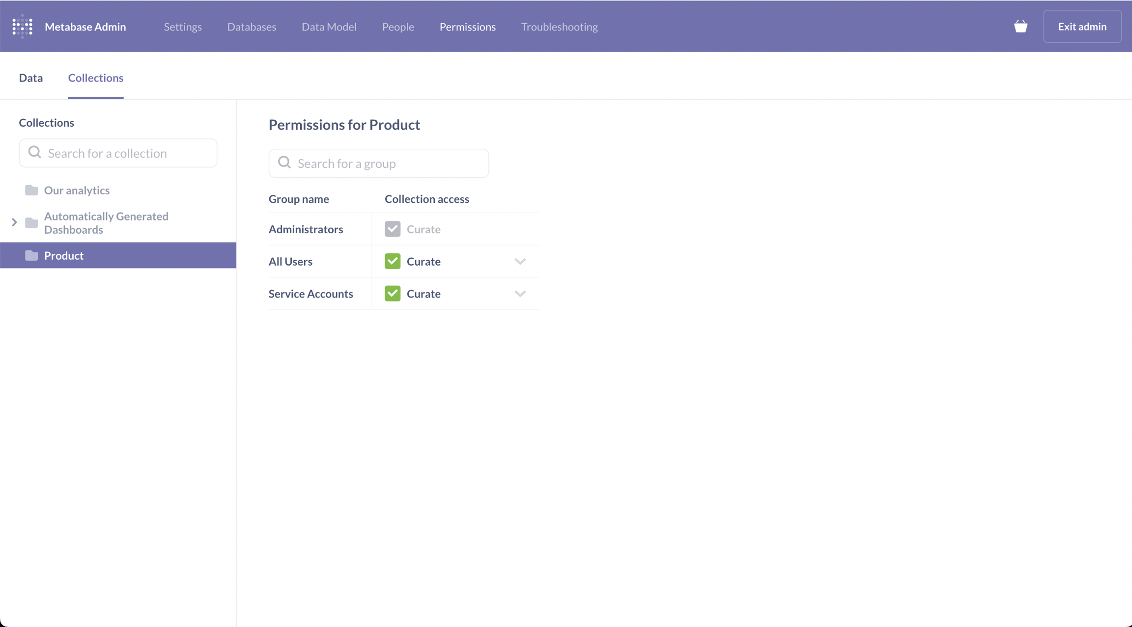1132x627 pixels.
Task: Click the magnifier in the collection search
Action: (x=34, y=153)
